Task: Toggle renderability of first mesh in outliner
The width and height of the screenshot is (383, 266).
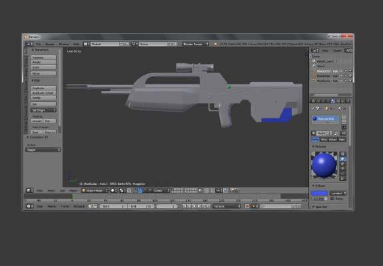Action: 350,71
